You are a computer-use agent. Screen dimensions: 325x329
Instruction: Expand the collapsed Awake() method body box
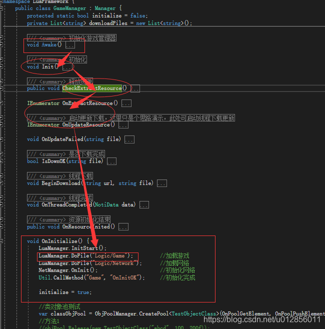pyautogui.click(x=70, y=45)
